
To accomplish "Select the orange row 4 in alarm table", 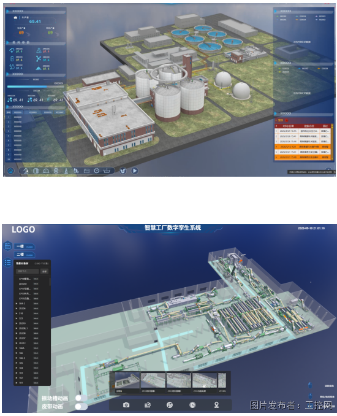I will click(x=302, y=147).
